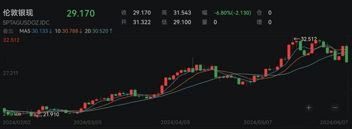
Task: Click the MA10 orange down arrow
Action: coord(81,31)
